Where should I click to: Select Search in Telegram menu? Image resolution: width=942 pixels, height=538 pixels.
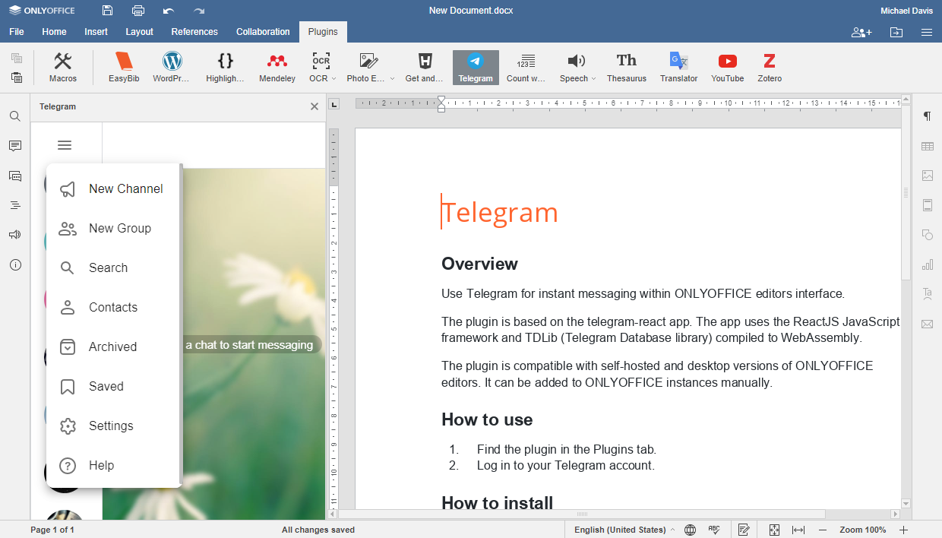click(113, 267)
